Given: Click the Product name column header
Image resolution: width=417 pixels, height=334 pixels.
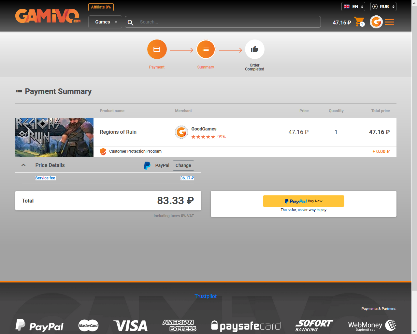Looking at the screenshot, I should click(x=112, y=111).
